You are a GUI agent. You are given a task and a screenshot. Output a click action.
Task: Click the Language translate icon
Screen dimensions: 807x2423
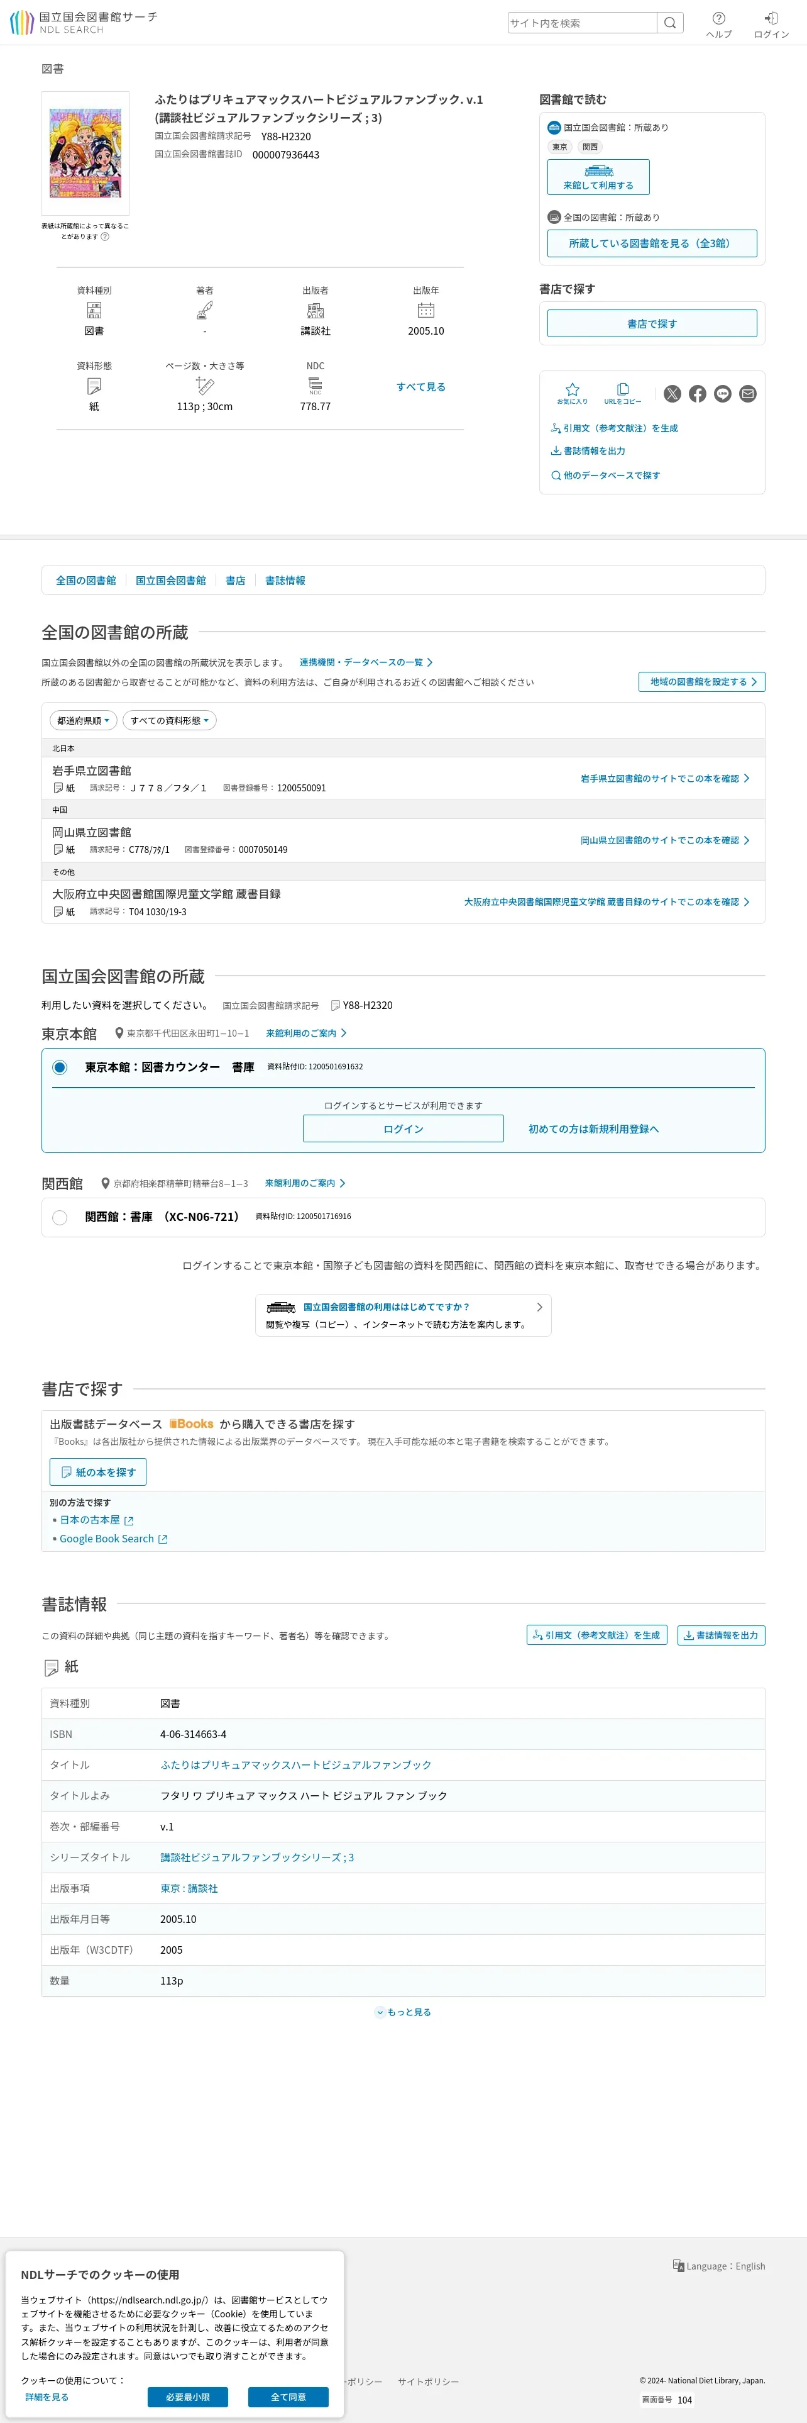click(678, 2265)
